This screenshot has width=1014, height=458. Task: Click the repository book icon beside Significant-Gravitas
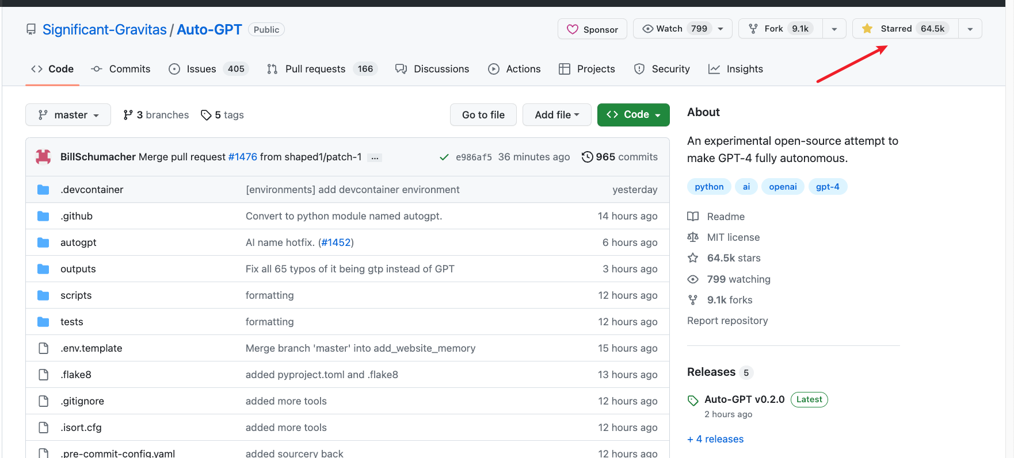pos(31,29)
